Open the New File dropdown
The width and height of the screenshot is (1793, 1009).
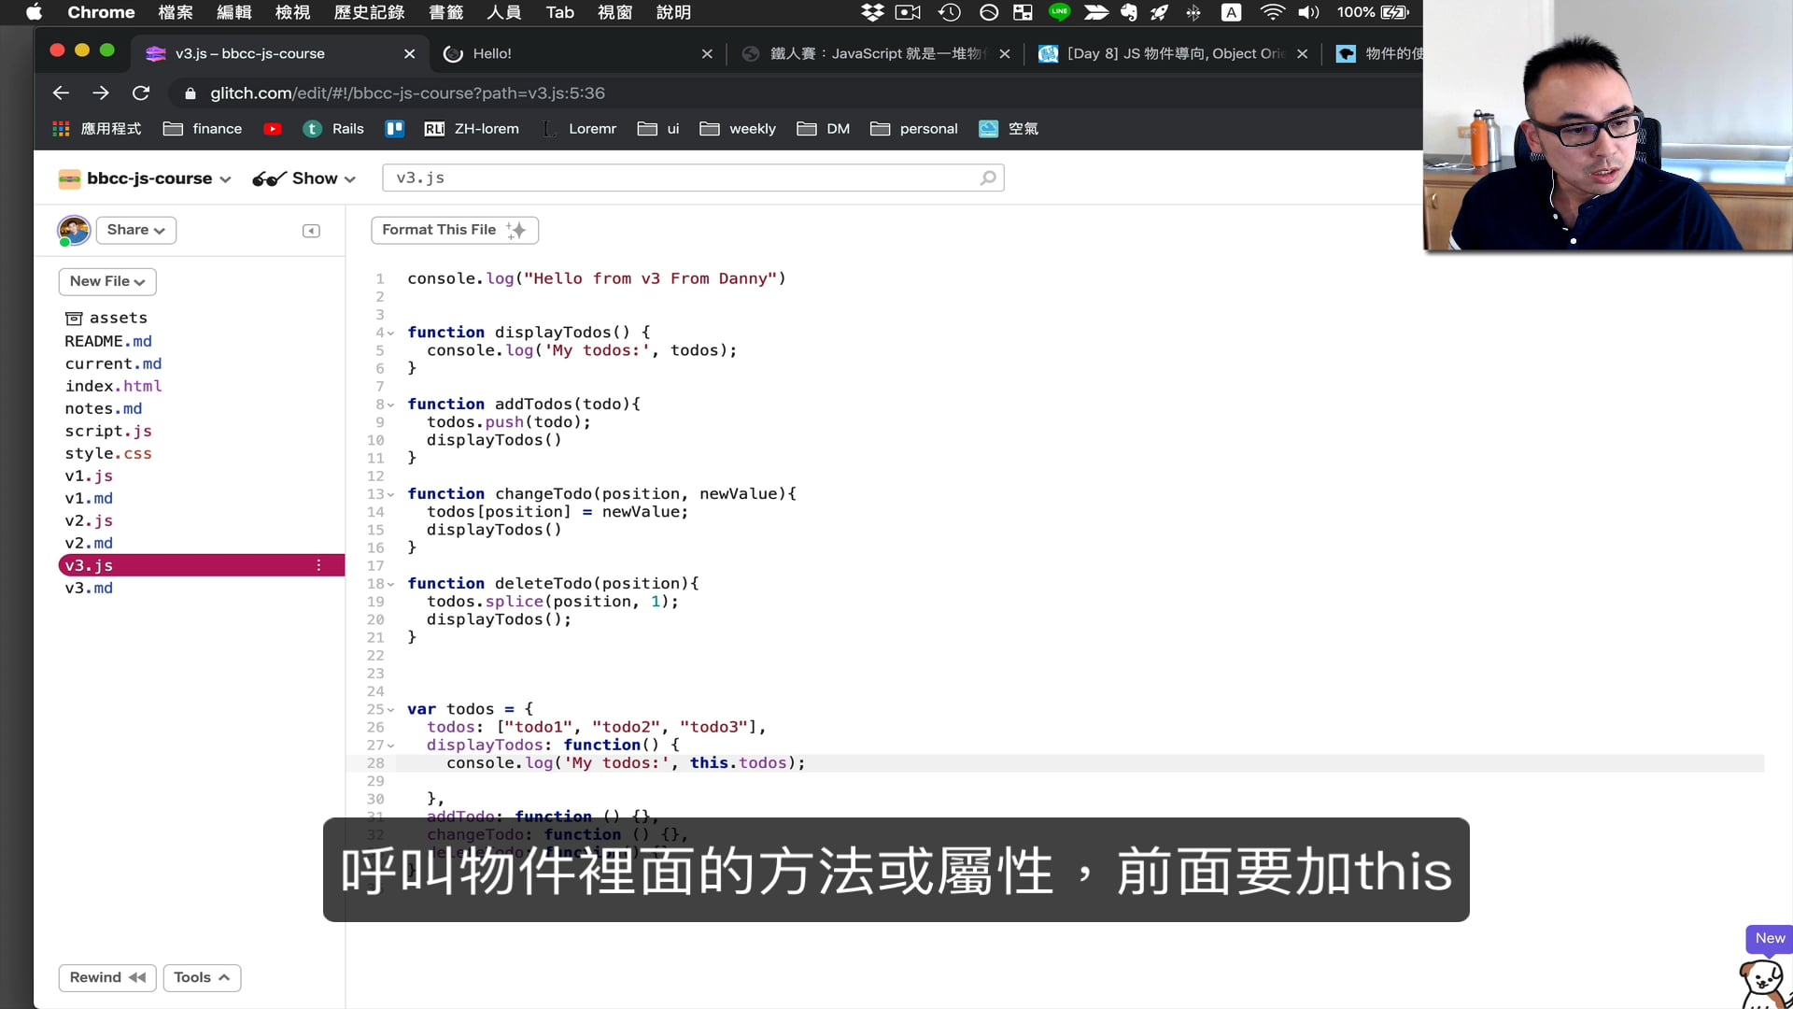(x=106, y=281)
